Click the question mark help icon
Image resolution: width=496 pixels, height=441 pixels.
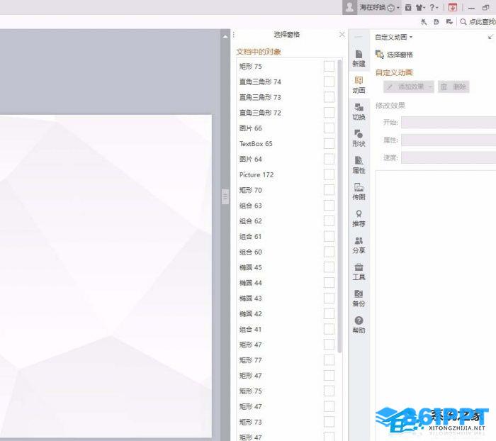(432, 7)
